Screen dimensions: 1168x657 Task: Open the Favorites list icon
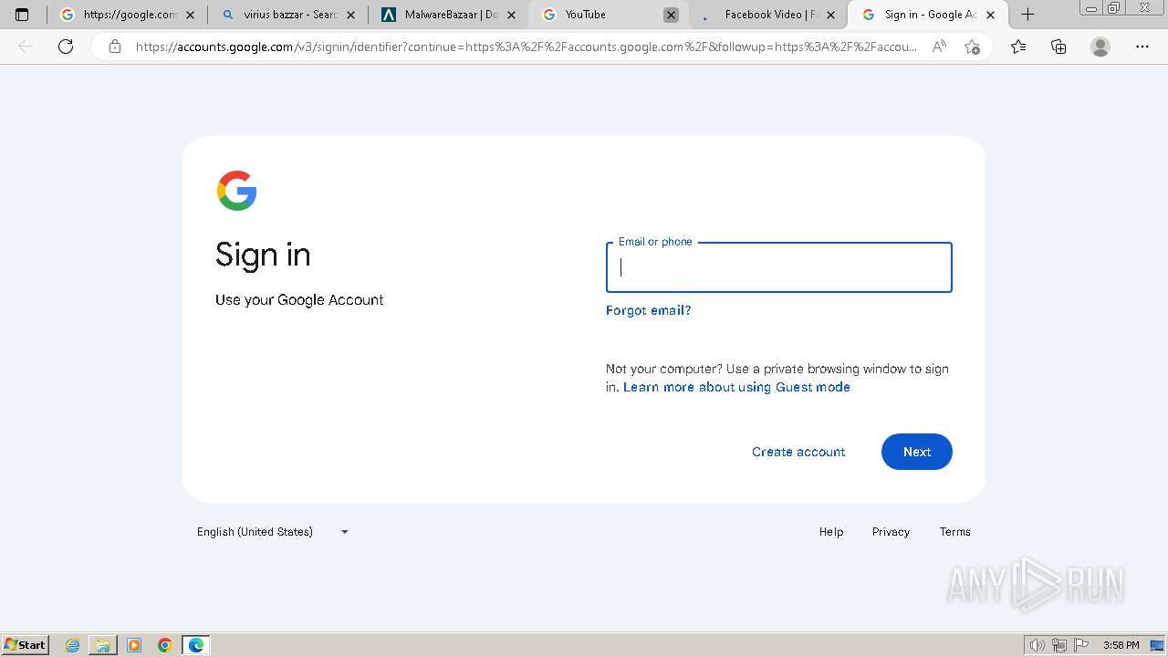[x=1018, y=47]
